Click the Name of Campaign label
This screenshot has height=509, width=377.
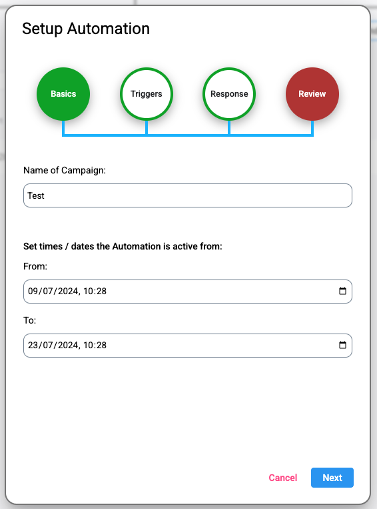[x=65, y=170]
